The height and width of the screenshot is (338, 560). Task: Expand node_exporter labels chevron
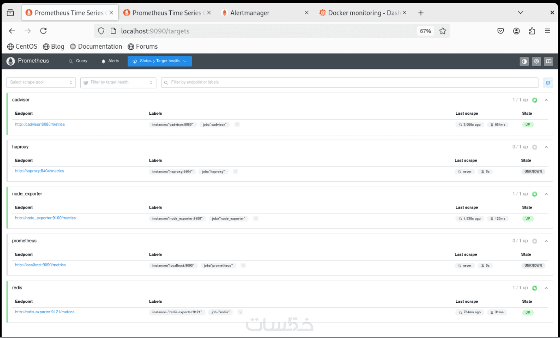tap(256, 218)
